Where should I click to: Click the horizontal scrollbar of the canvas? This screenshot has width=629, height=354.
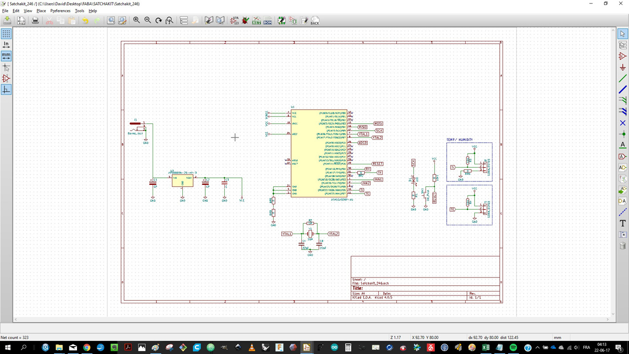click(312, 320)
